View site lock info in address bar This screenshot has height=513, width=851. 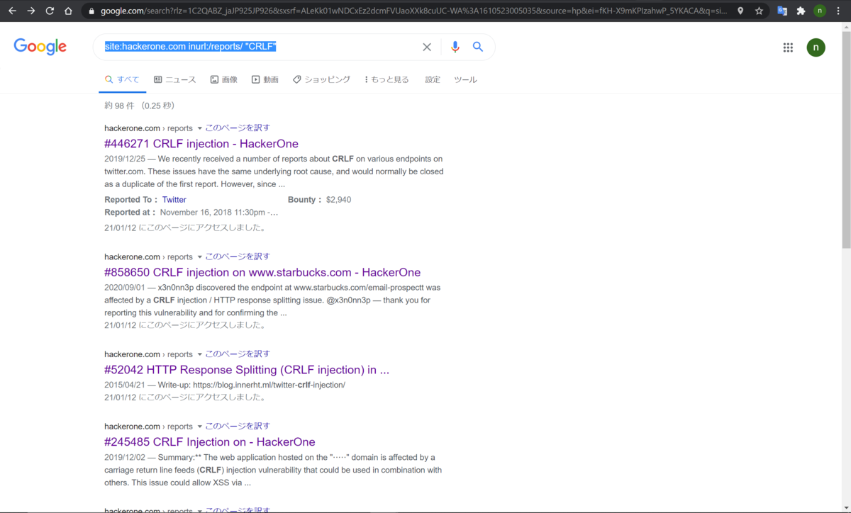click(91, 11)
